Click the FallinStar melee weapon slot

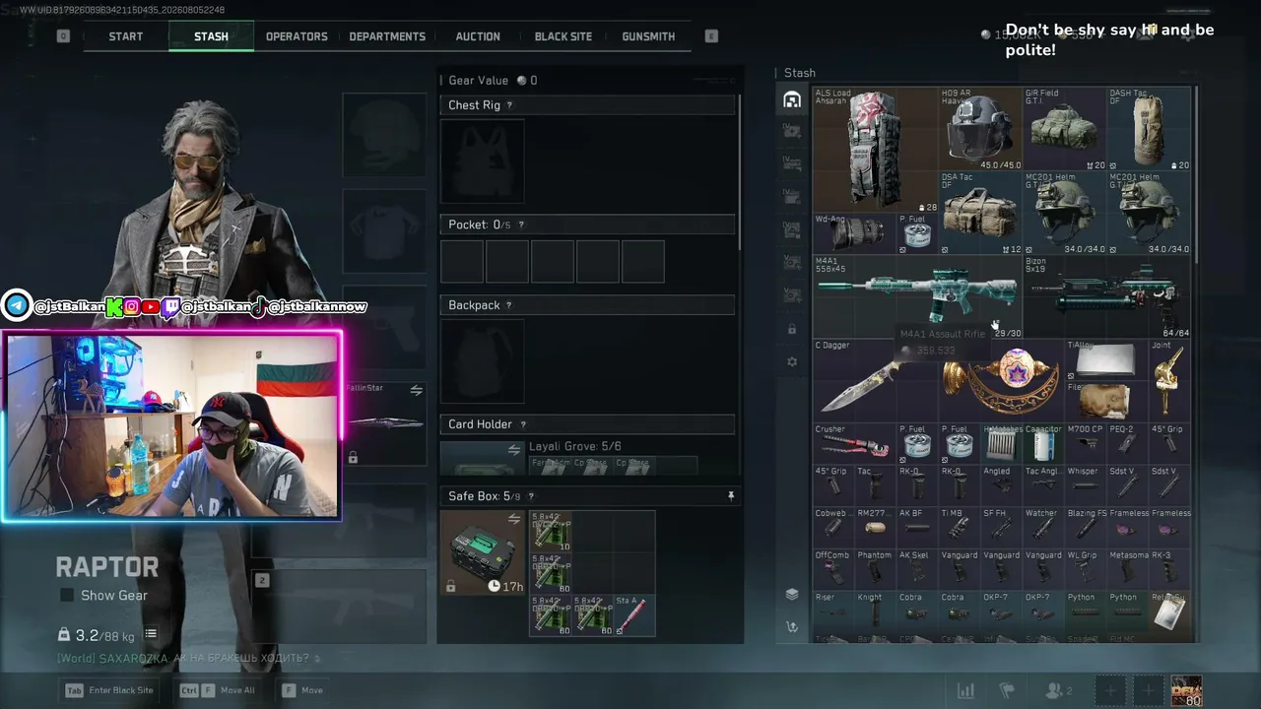pos(384,422)
